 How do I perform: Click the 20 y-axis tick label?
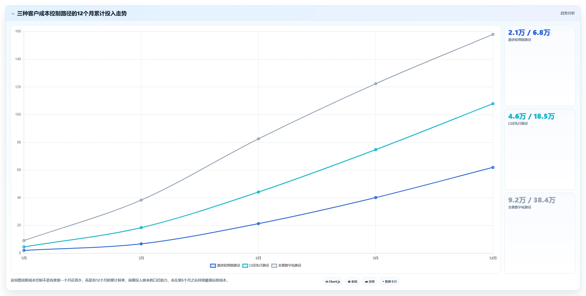(19, 225)
